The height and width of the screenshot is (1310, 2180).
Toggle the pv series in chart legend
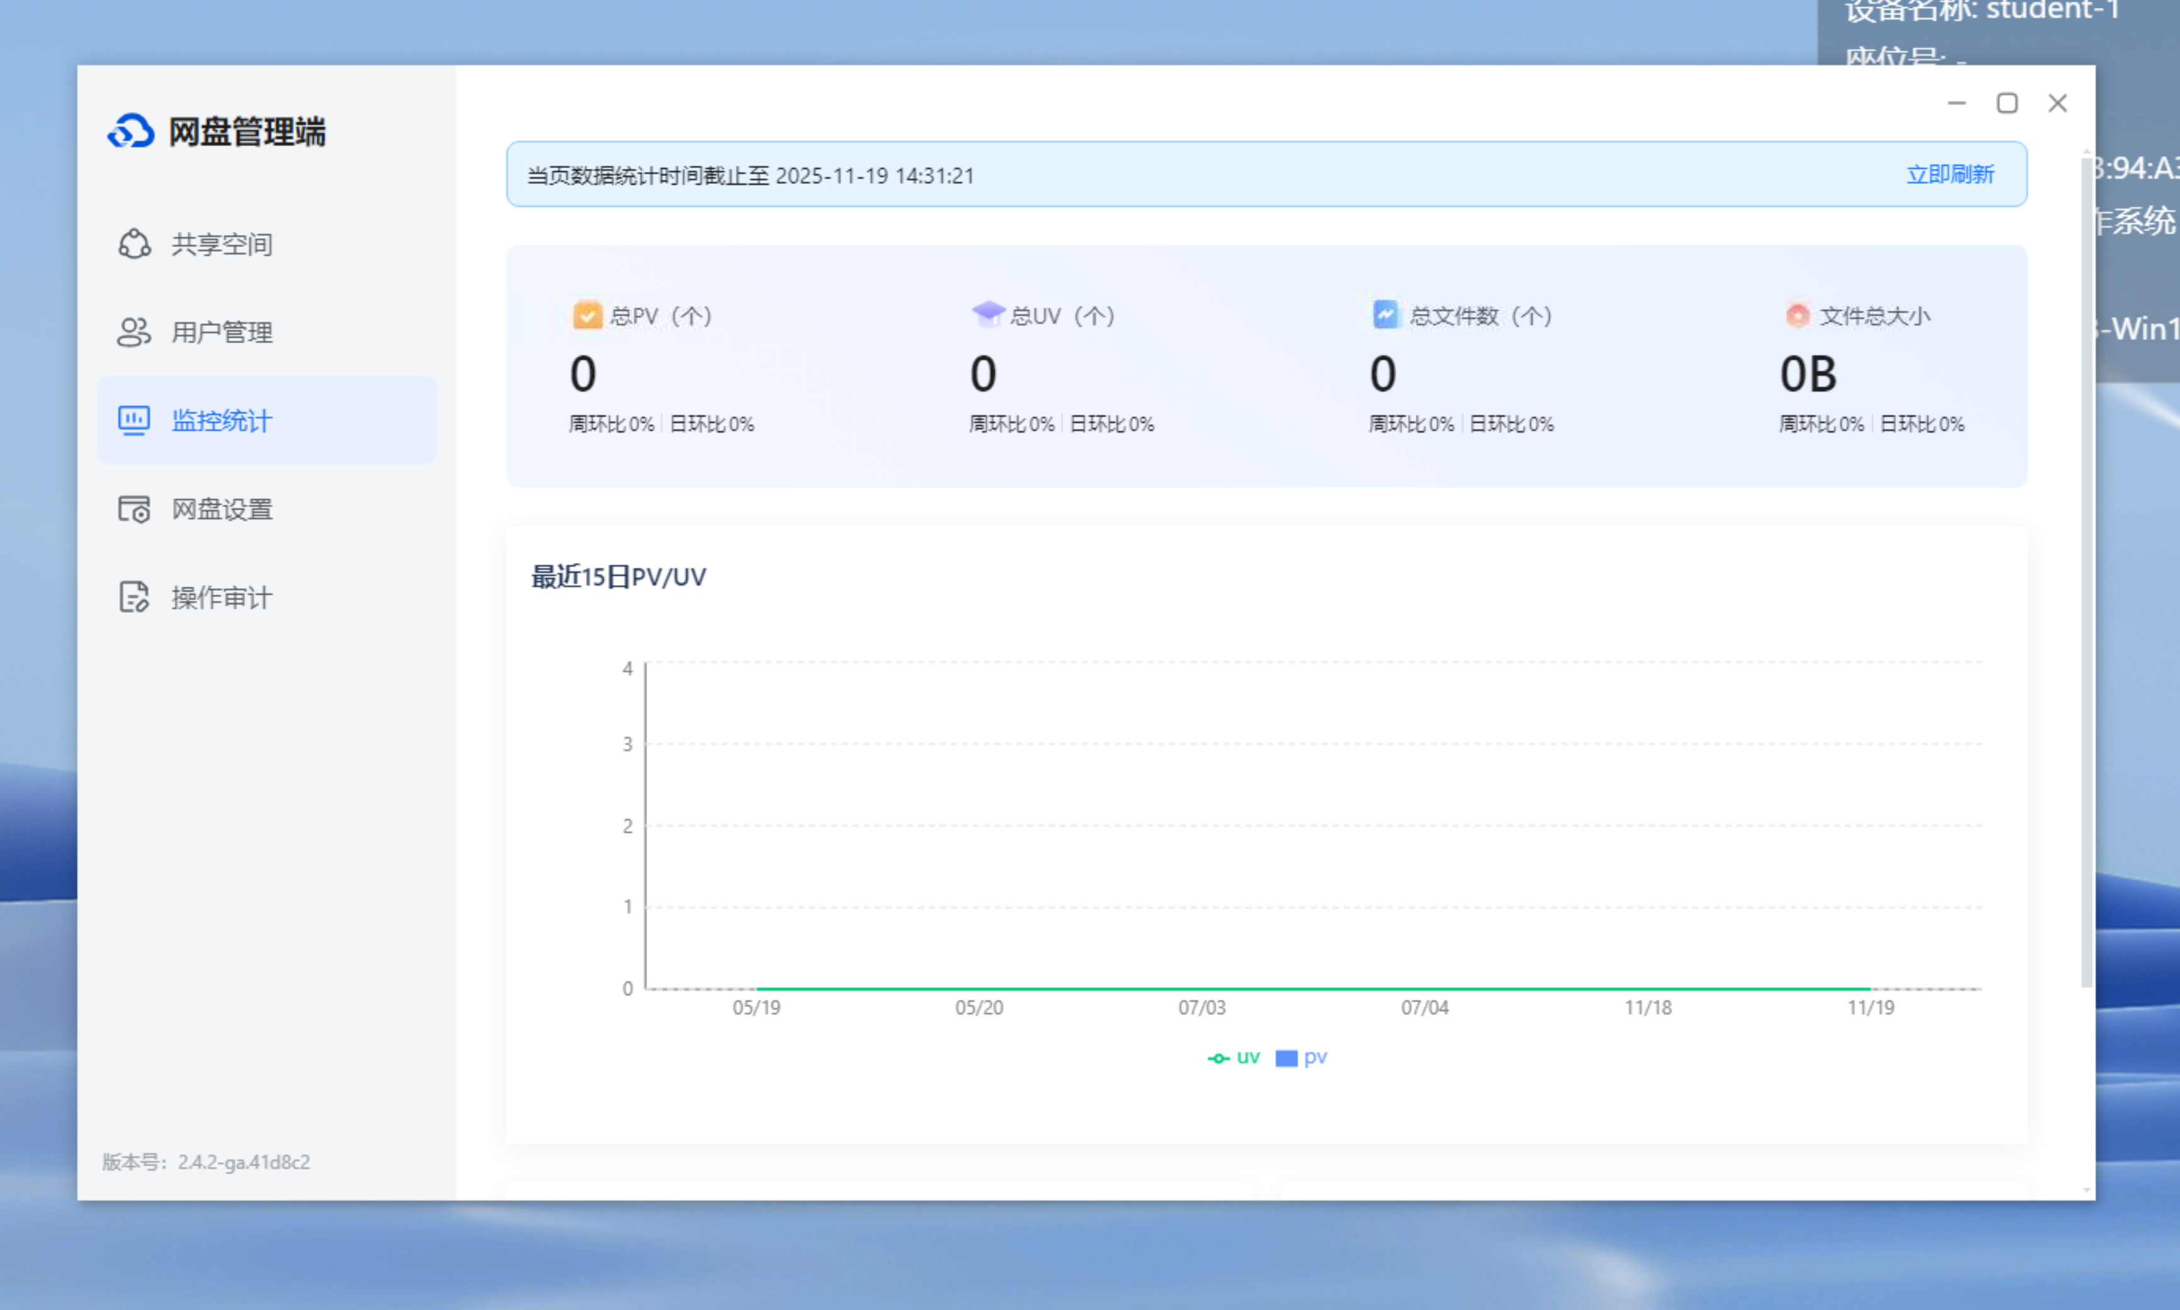[x=1315, y=1057]
